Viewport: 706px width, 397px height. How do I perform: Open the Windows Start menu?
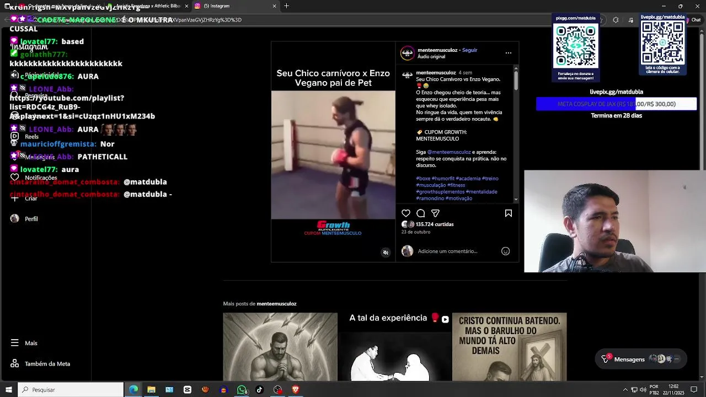click(x=9, y=390)
